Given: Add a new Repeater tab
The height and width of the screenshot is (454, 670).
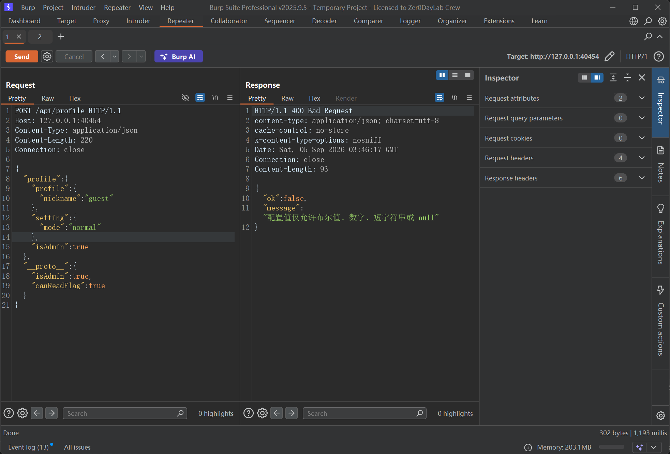Looking at the screenshot, I should (61, 36).
